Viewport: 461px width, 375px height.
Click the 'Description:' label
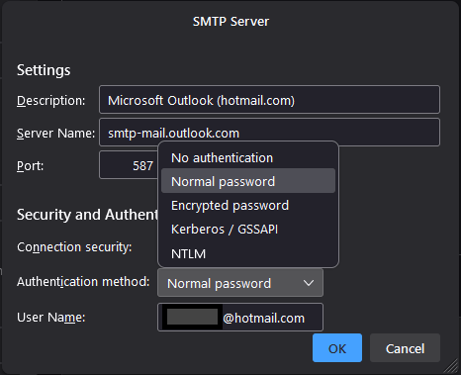(x=51, y=100)
